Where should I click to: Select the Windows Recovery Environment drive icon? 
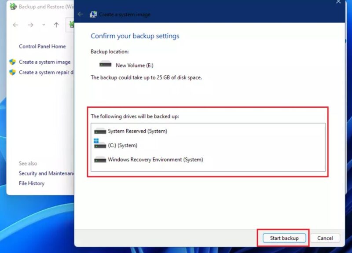pos(100,159)
